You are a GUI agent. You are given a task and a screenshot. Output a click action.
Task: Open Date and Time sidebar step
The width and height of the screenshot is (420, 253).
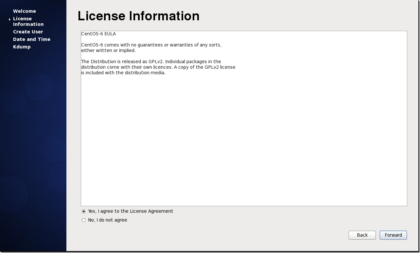coord(32,39)
